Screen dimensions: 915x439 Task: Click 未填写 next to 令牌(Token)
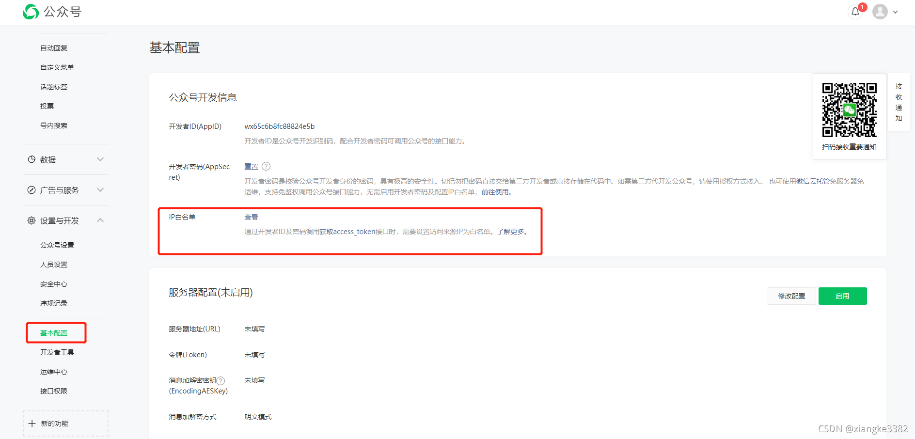click(x=254, y=355)
